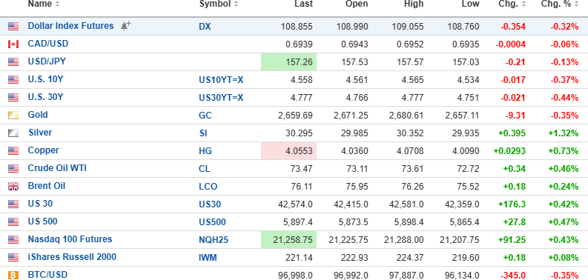This screenshot has width=588, height=280.
Task: Click the US flag icon beside USD/JPY
Action: click(x=13, y=61)
